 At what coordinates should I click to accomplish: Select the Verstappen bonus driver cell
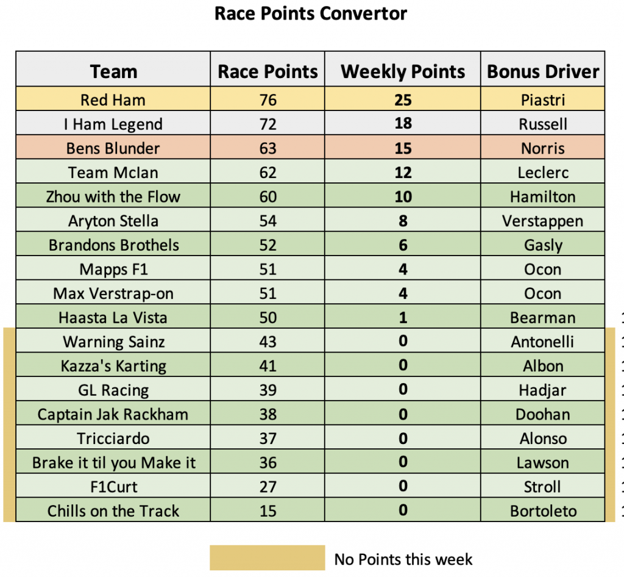coord(542,220)
